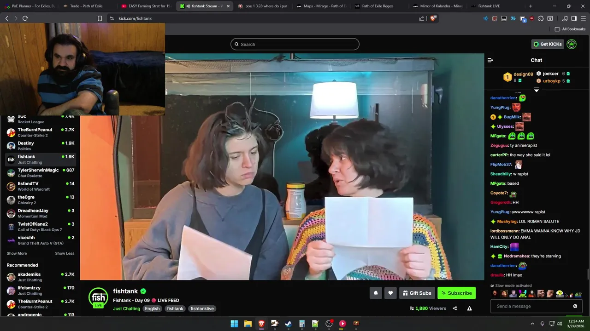
Task: Click the share page icon in address bar
Action: click(x=421, y=18)
